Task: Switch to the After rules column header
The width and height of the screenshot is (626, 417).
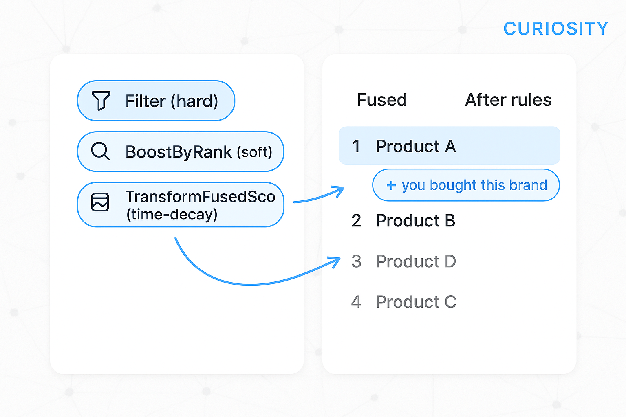Action: 508,100
